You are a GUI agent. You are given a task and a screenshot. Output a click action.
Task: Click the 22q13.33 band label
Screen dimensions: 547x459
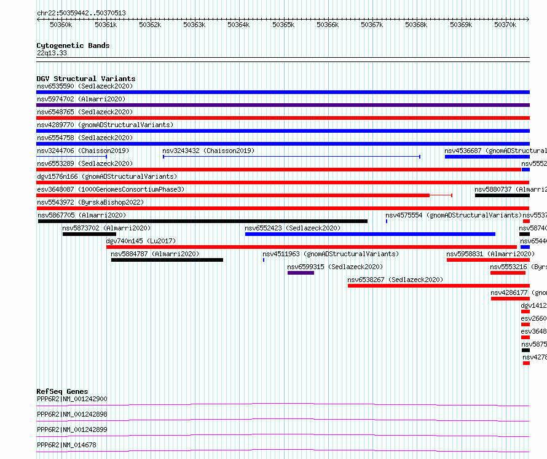click(52, 53)
